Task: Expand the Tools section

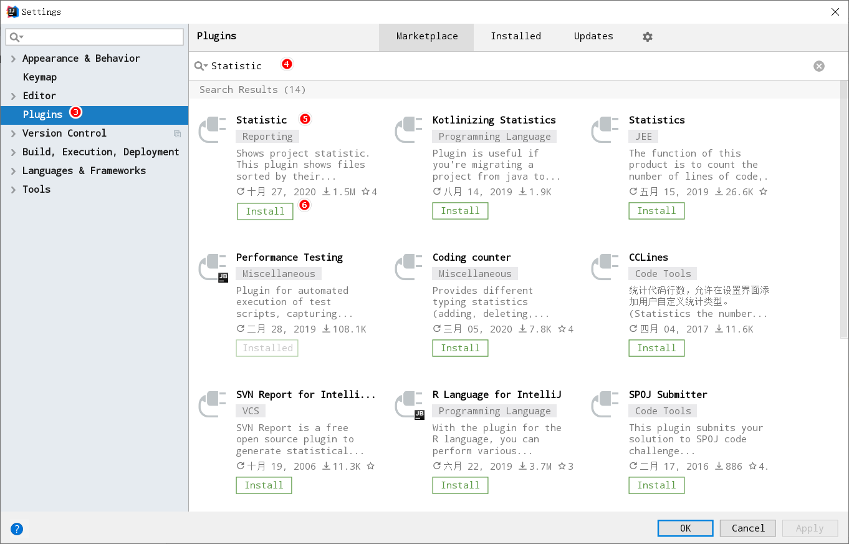Action: point(14,190)
